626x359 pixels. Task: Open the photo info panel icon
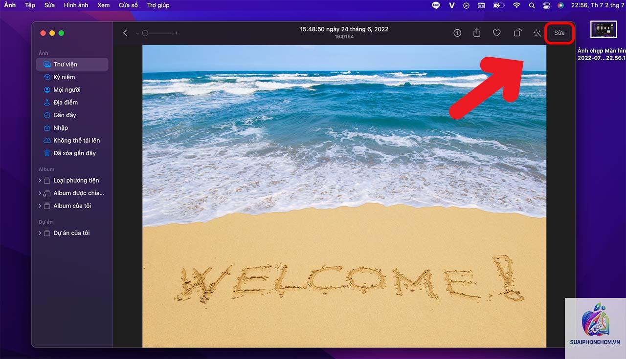click(x=457, y=33)
